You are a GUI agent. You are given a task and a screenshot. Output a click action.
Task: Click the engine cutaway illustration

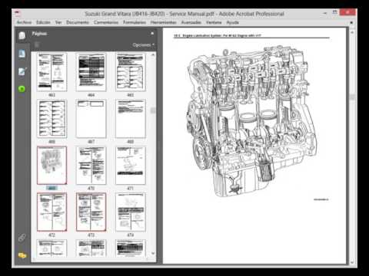[x=251, y=121]
